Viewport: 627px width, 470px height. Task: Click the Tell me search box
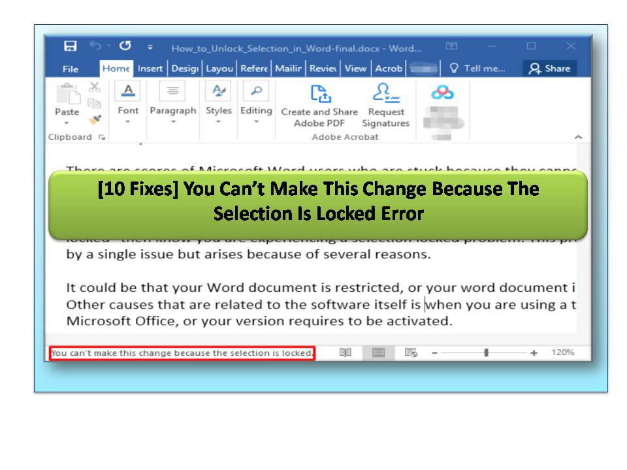(x=477, y=69)
